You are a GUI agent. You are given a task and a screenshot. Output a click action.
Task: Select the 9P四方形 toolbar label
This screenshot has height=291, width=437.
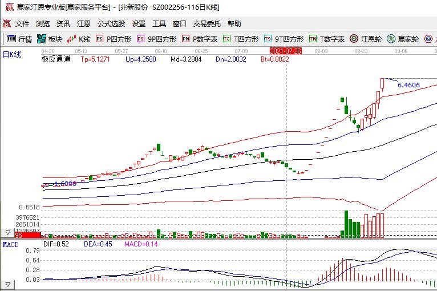[x=162, y=39]
